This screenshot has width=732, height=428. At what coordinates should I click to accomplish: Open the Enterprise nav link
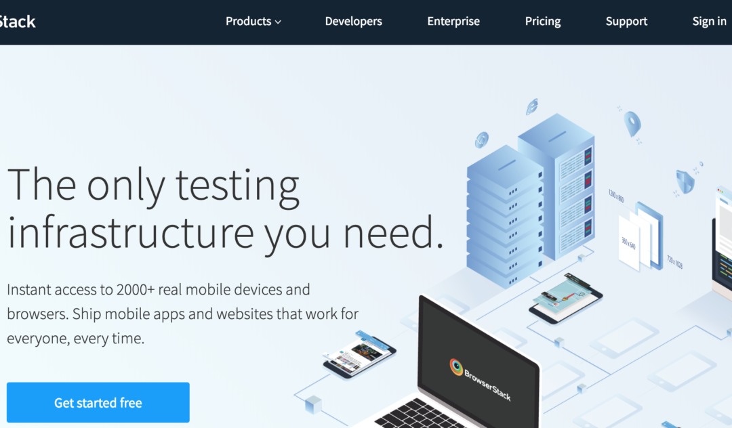[453, 22]
